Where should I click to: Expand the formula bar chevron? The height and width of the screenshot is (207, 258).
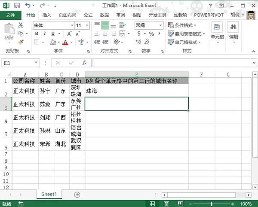click(x=254, y=63)
